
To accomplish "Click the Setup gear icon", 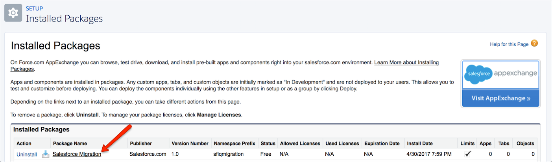I will pos(13,13).
